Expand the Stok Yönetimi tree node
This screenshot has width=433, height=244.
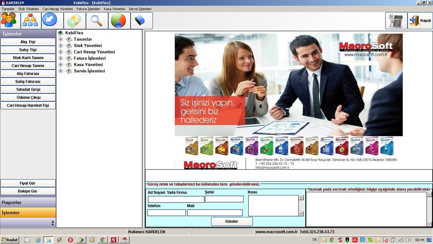pos(61,45)
